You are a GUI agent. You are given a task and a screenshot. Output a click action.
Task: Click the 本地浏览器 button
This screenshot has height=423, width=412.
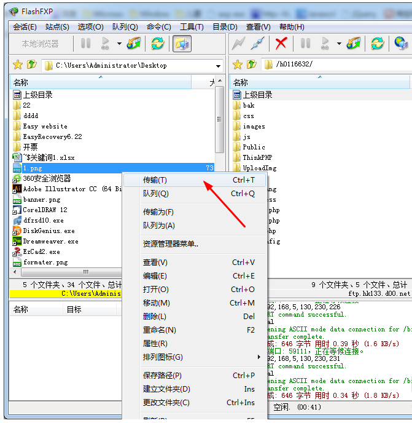(x=40, y=44)
